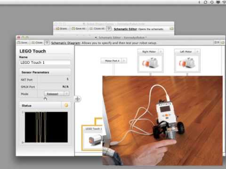
Task: Open the Left Motor block dropdown arrow
Action: (x=197, y=52)
